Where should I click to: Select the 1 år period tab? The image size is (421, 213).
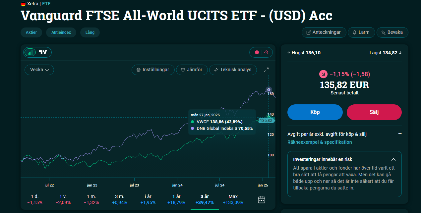(x=176, y=199)
